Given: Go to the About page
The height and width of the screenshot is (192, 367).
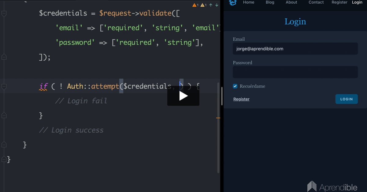Looking at the screenshot, I should (291, 2).
